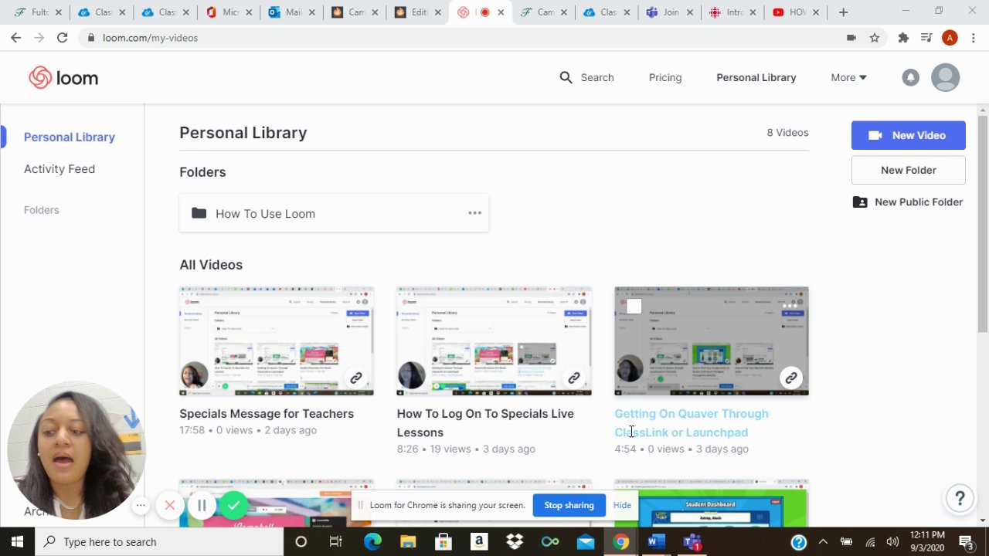Open Personal Library from top navigation
The image size is (989, 556).
pos(756,77)
